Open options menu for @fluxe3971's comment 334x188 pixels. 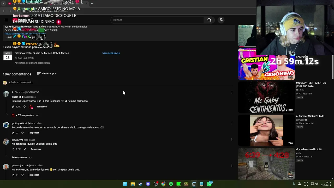232,140
